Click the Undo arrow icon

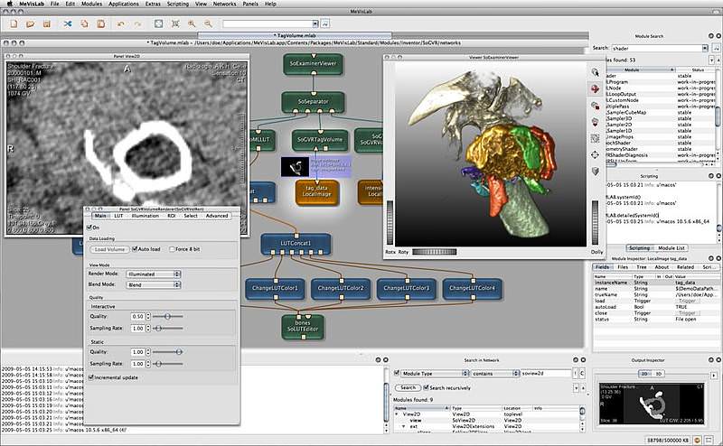[x=121, y=23]
